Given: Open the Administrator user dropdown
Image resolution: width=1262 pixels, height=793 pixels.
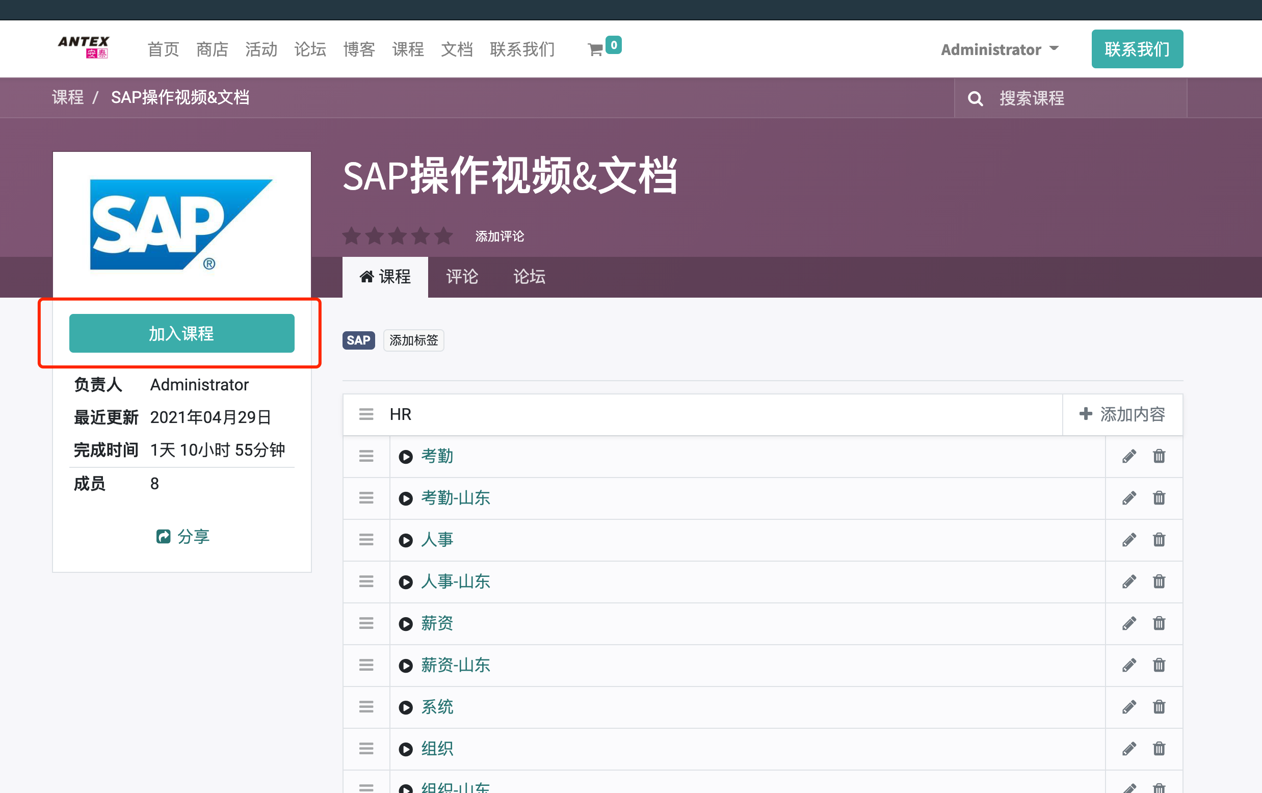Looking at the screenshot, I should pos(1000,49).
